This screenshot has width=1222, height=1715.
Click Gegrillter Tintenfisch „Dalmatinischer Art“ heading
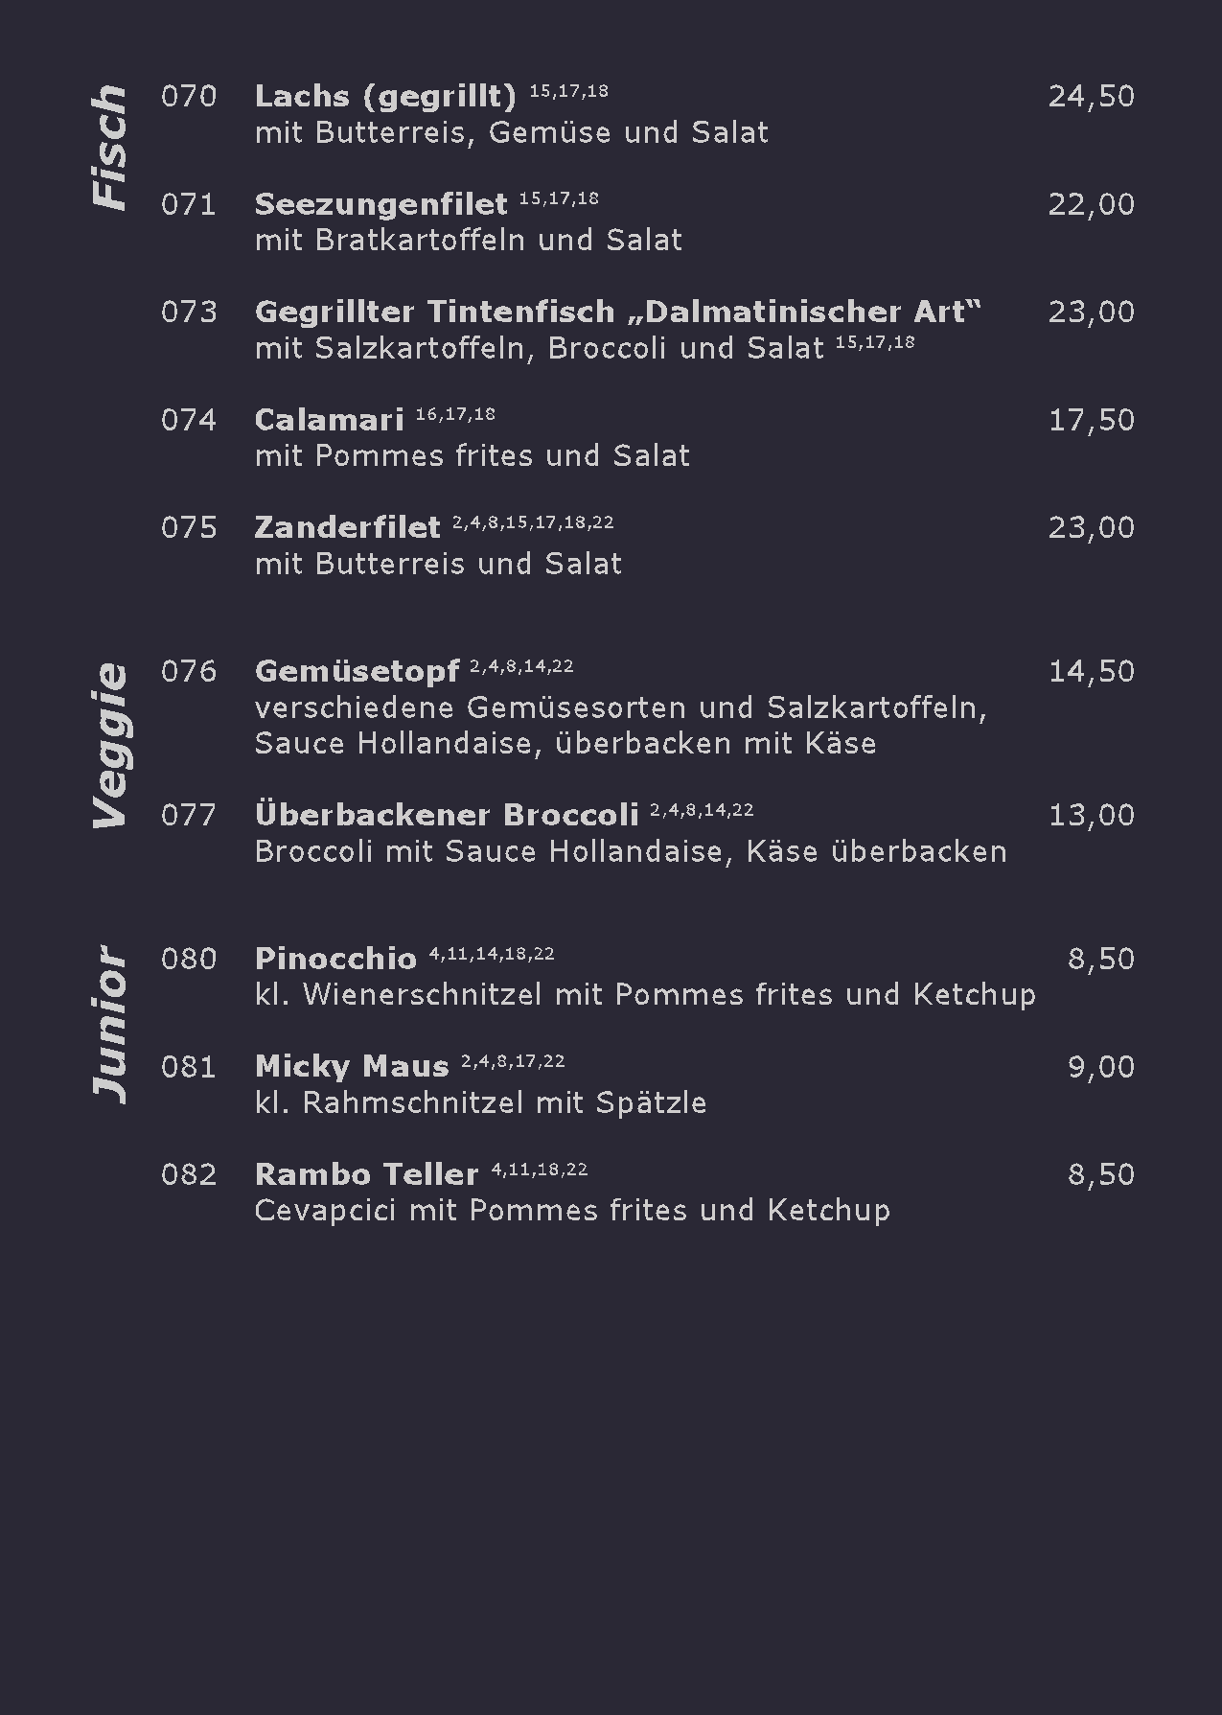pos(618,313)
